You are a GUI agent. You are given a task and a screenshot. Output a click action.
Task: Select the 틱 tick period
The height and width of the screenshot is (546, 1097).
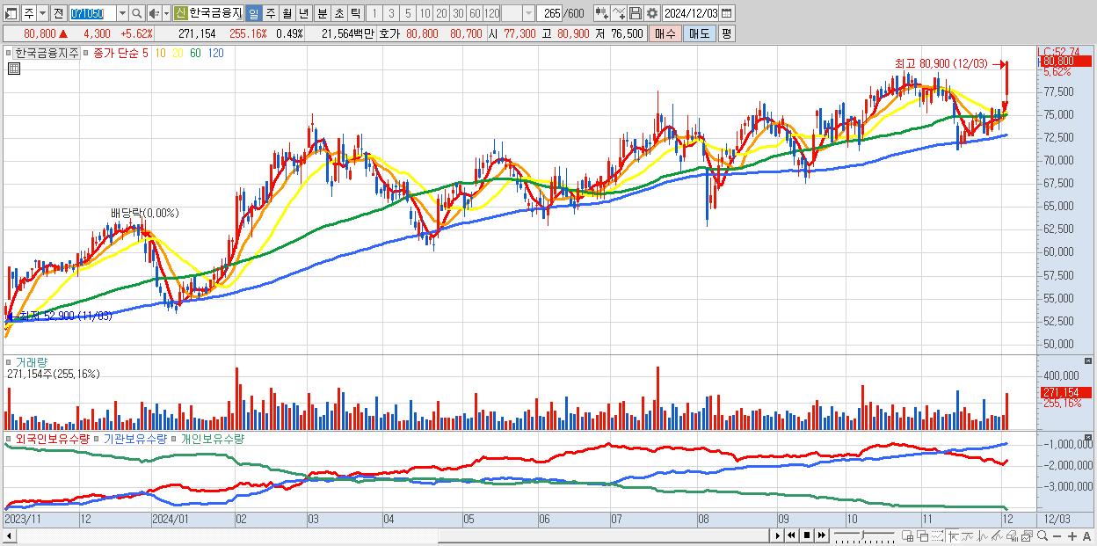355,13
